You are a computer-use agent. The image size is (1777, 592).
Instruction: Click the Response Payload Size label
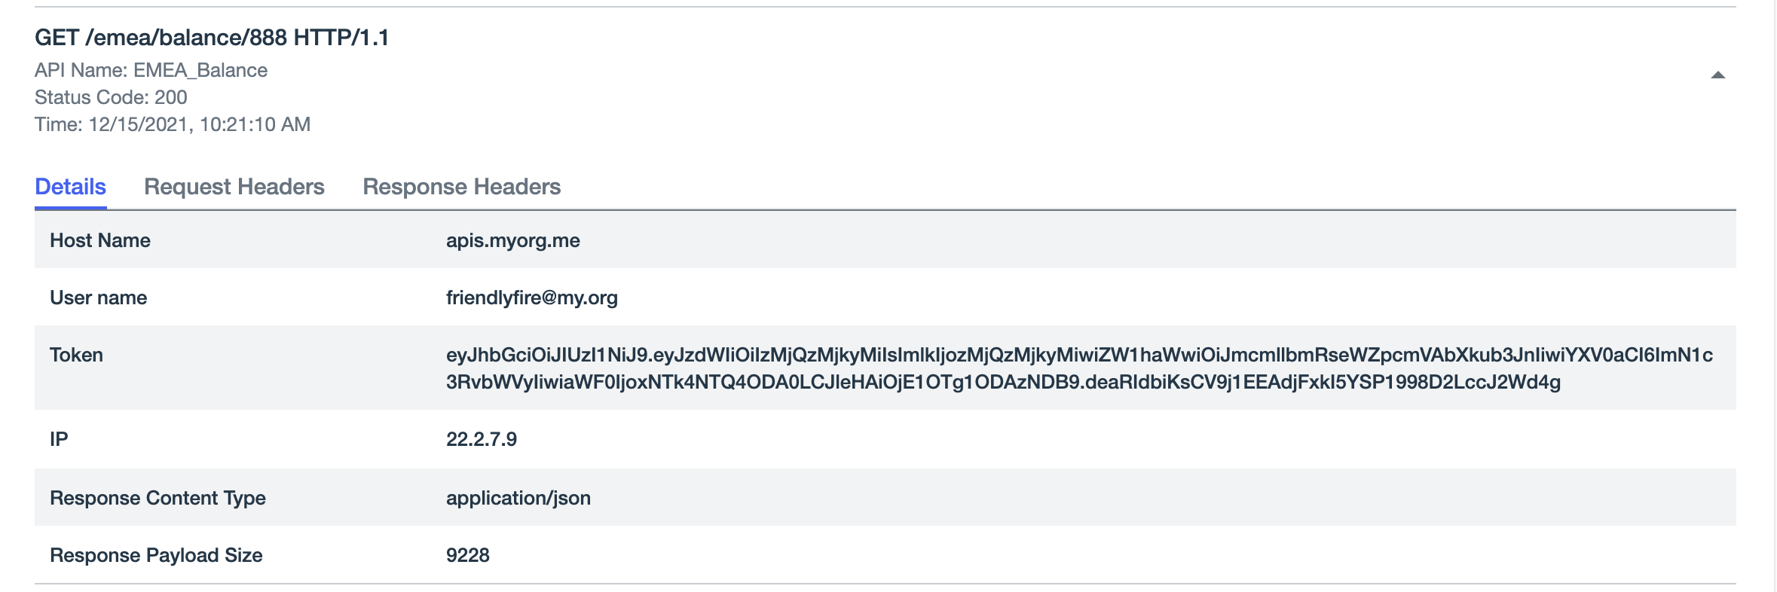[x=156, y=555]
